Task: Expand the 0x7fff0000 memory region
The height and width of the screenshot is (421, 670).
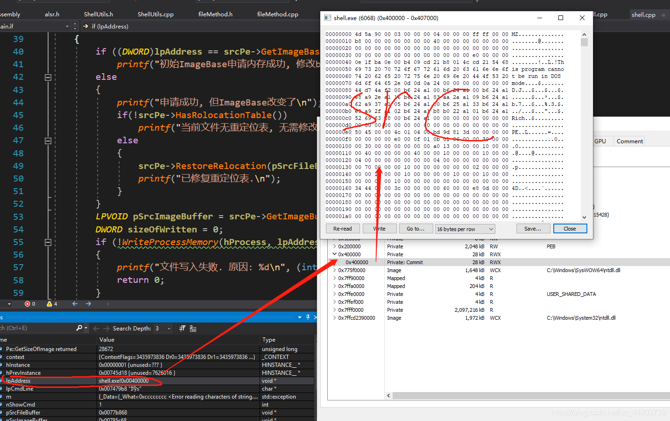Action: point(334,310)
